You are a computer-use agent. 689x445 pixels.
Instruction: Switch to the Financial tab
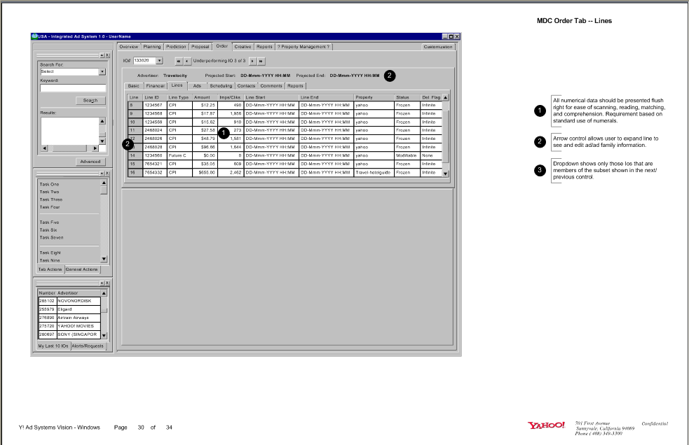[x=156, y=85]
